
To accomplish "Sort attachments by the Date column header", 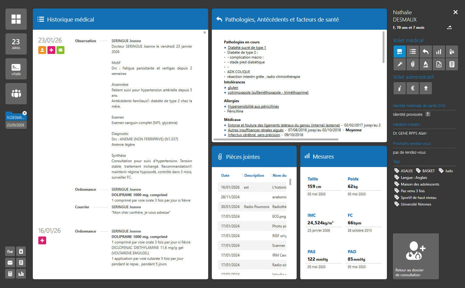I will point(225,176).
